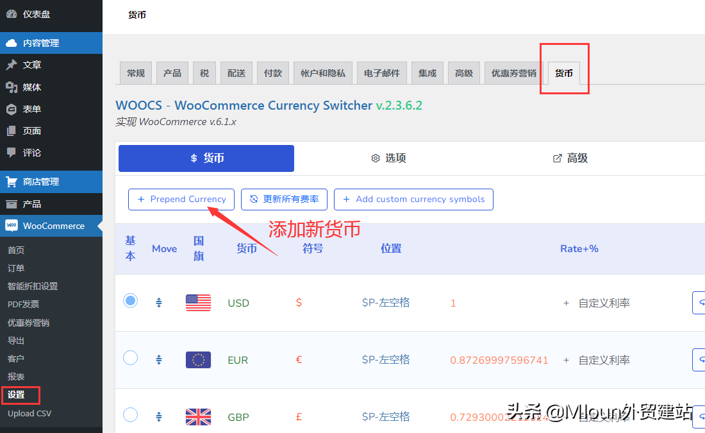
Task: Click the WooCommerce Woo logo icon
Action: coord(12,226)
